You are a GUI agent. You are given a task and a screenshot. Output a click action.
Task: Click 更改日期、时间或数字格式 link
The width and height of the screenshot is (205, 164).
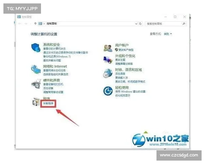(x=130, y=82)
